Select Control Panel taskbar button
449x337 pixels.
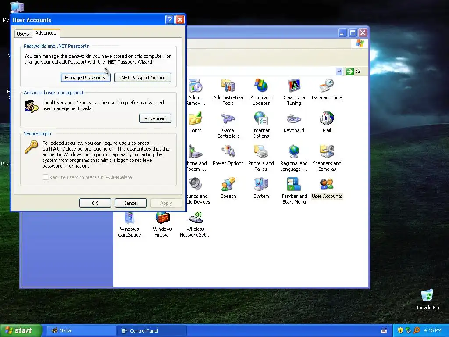(151, 331)
